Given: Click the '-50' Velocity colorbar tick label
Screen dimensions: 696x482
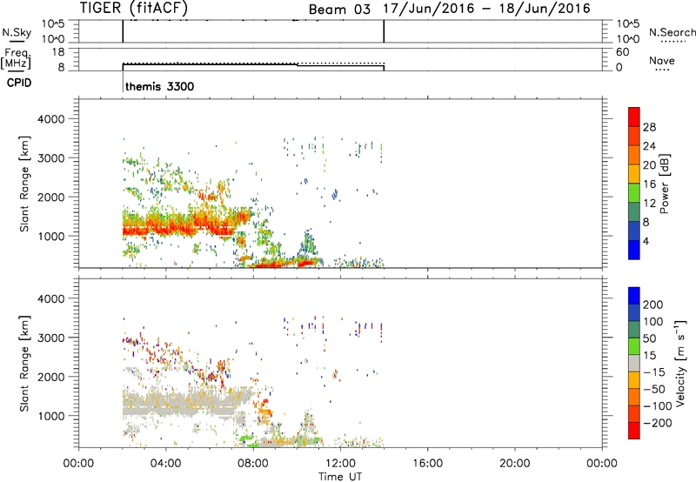Looking at the screenshot, I should click(x=655, y=389).
